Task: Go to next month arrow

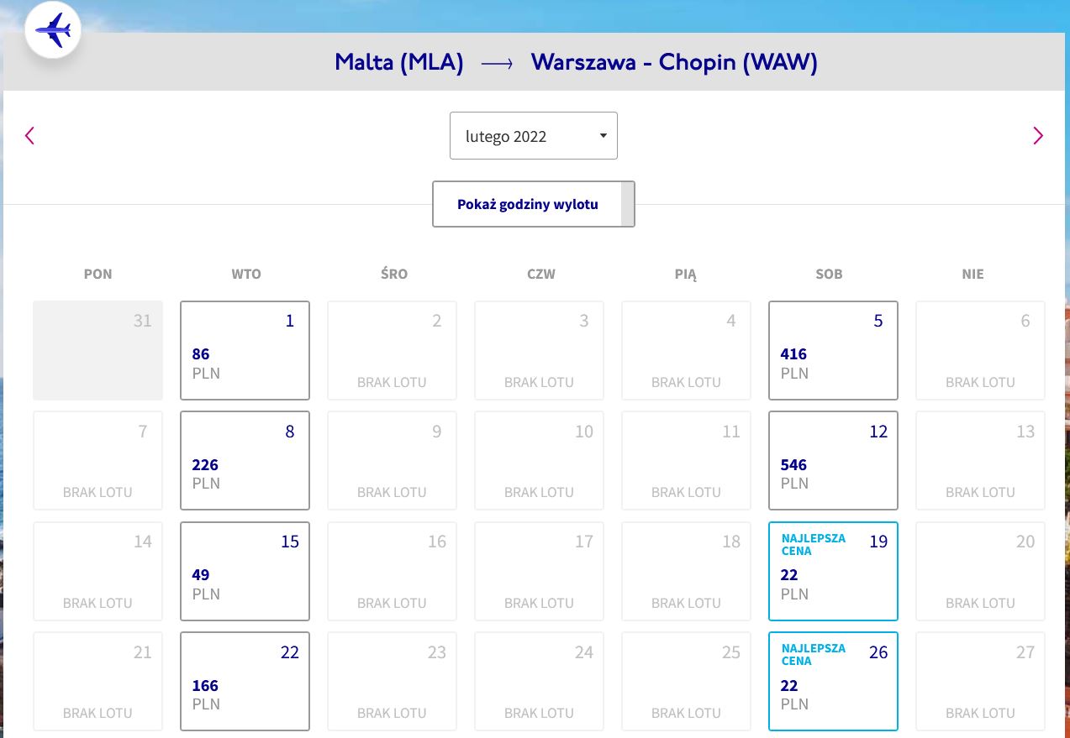Action: (1038, 135)
